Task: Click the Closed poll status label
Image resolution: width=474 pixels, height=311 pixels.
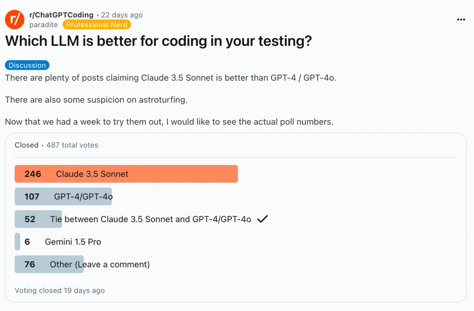Action: [x=26, y=145]
